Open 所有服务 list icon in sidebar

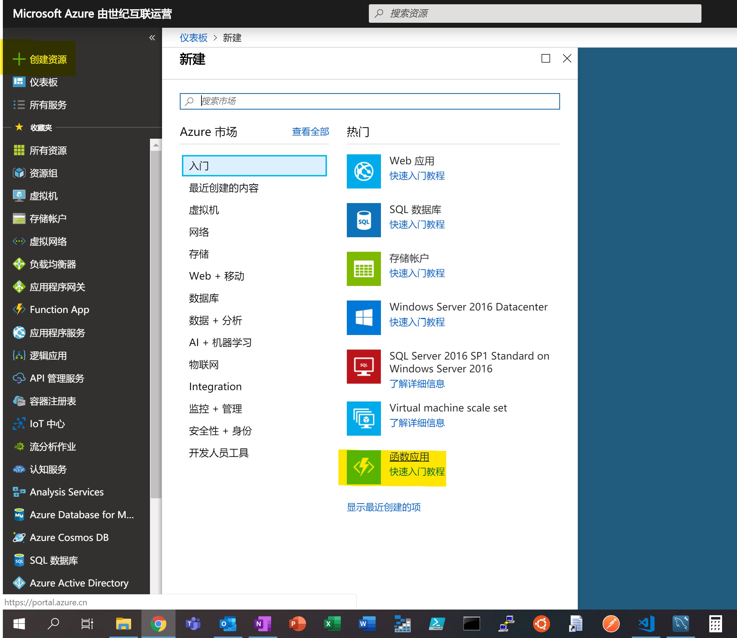tap(19, 105)
